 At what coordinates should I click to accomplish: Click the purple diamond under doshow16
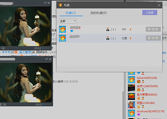[139, 115]
